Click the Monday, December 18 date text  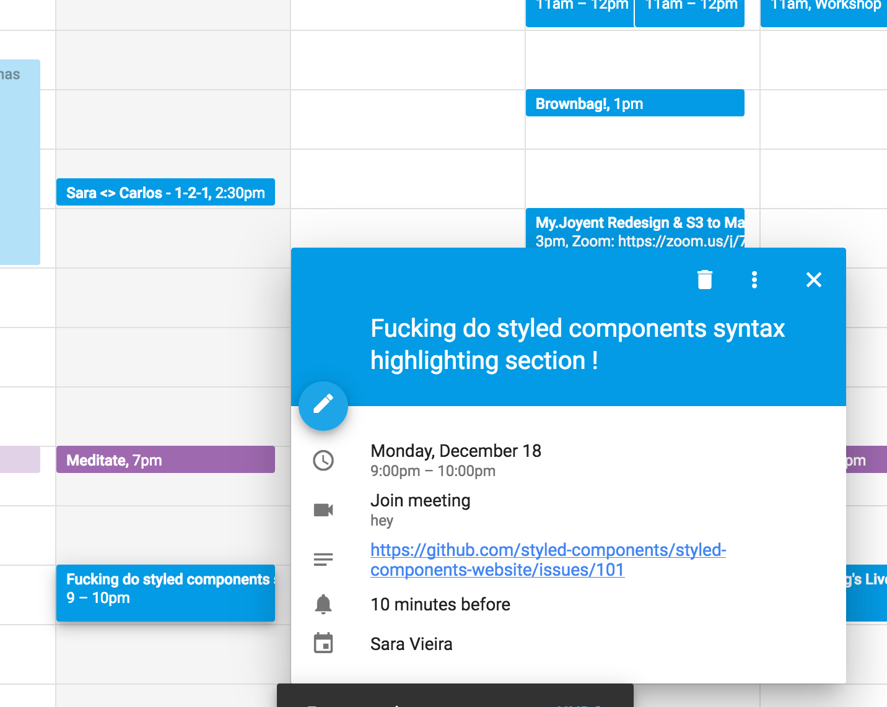click(456, 451)
